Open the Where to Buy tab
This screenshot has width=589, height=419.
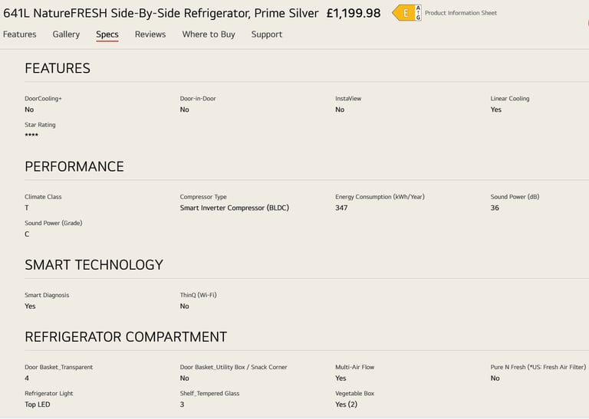point(209,34)
